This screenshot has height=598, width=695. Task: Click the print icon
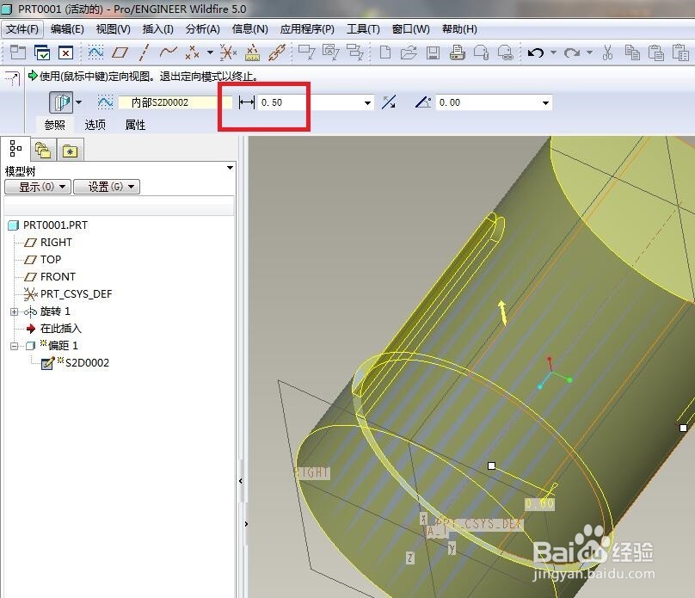pyautogui.click(x=457, y=52)
